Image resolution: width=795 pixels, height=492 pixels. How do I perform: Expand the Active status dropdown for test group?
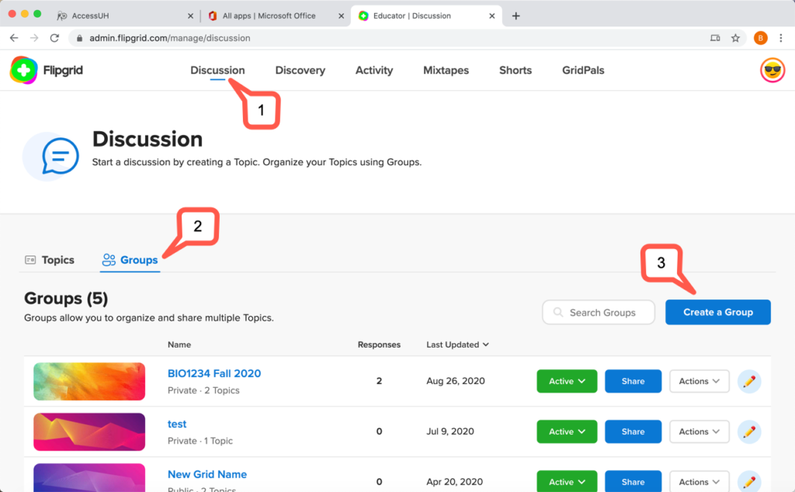point(567,431)
